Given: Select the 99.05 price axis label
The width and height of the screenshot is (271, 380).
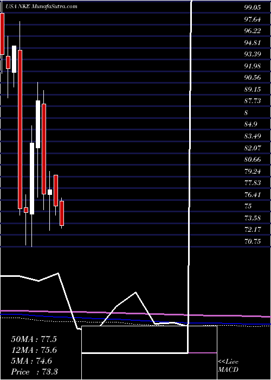Looking at the screenshot, I should click(x=253, y=8).
